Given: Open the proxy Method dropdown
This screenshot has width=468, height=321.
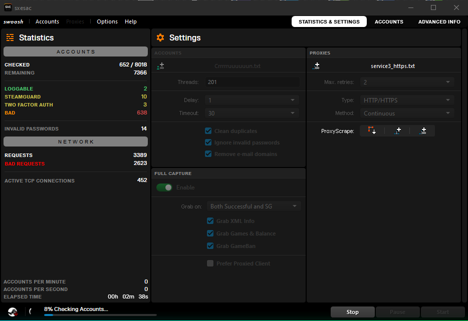Looking at the screenshot, I should pyautogui.click(x=407, y=113).
